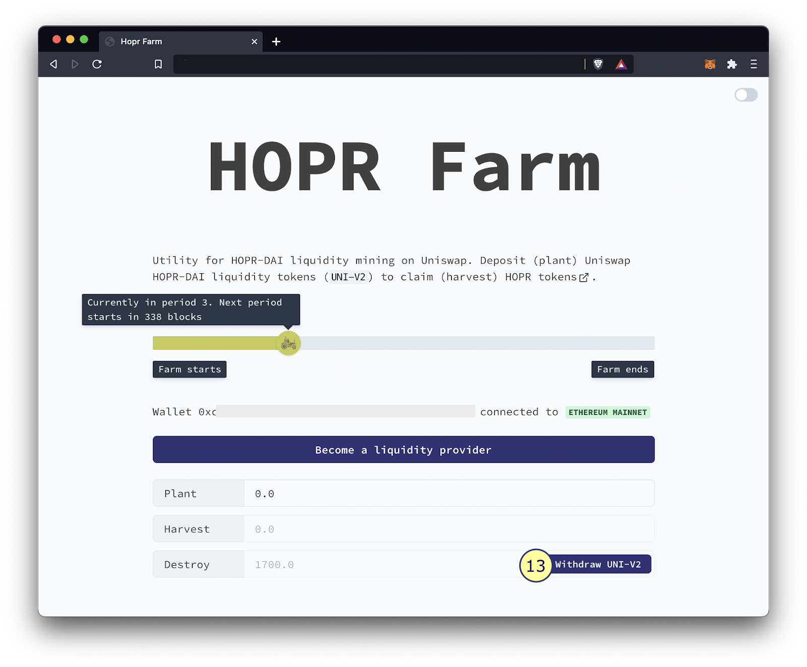The image size is (807, 667).
Task: Open the browser hamburger menu
Action: point(754,64)
